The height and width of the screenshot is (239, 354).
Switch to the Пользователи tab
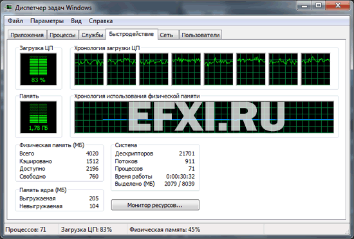click(200, 35)
